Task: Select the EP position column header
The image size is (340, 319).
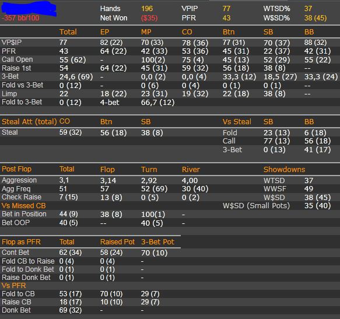Action: [x=104, y=32]
